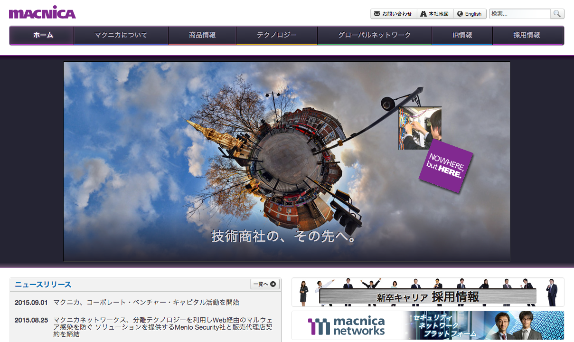The height and width of the screenshot is (342, 574).
Task: Open the 商品情報 menu item
Action: coord(202,35)
